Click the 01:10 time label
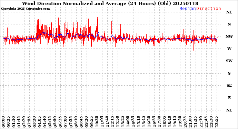The image size is (238, 129). click(x=14, y=122)
